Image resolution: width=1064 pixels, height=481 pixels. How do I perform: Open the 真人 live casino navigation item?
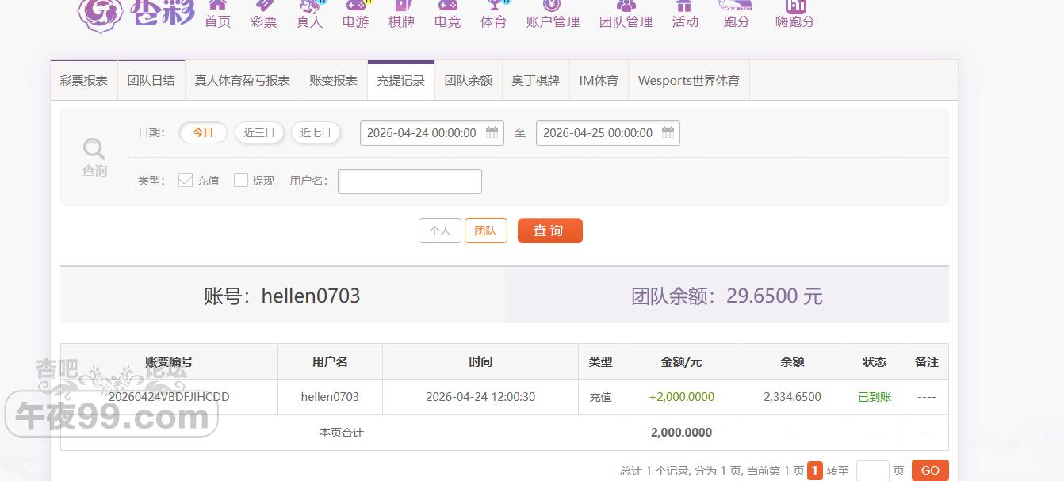309,16
